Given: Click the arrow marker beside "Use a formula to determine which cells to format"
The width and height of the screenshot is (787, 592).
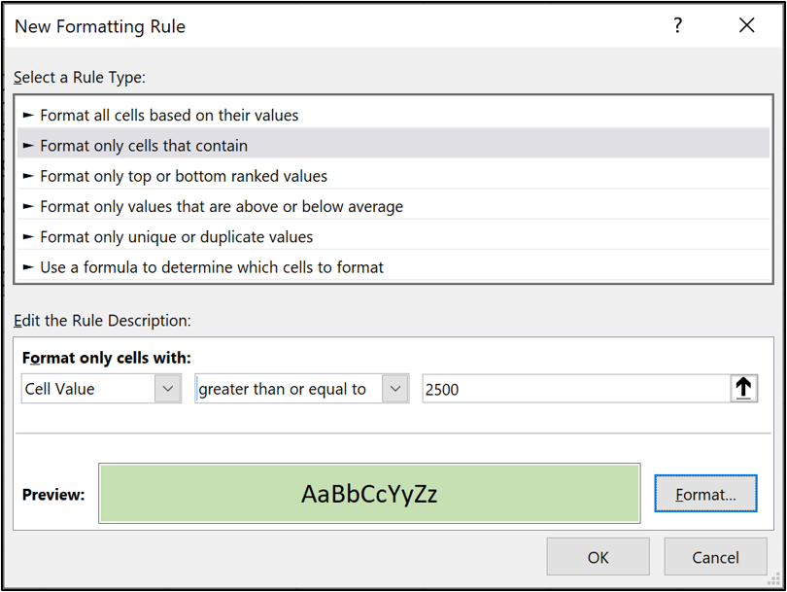Looking at the screenshot, I should 28,266.
